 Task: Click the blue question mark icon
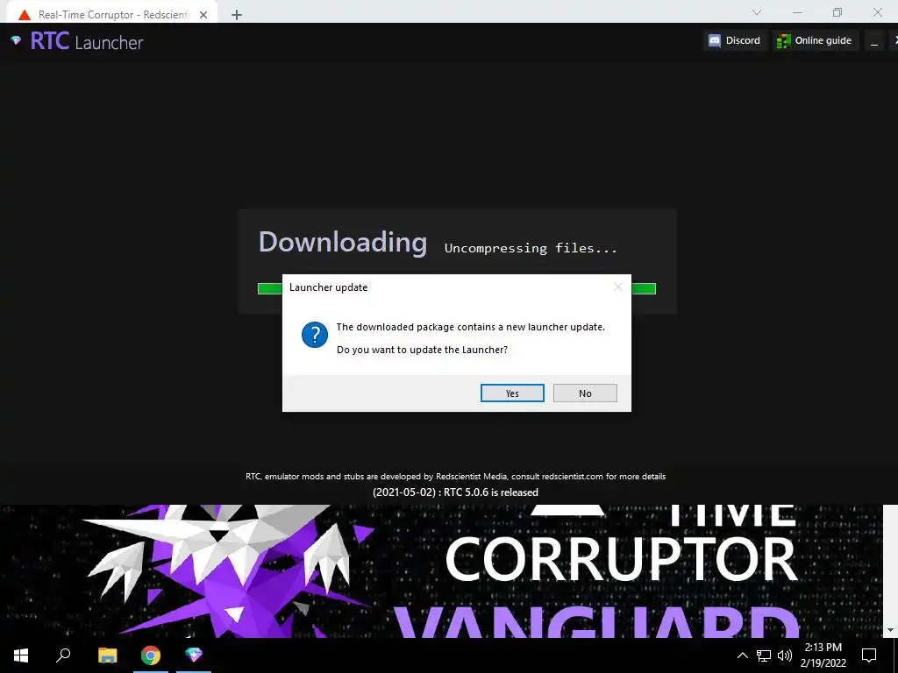click(x=315, y=335)
